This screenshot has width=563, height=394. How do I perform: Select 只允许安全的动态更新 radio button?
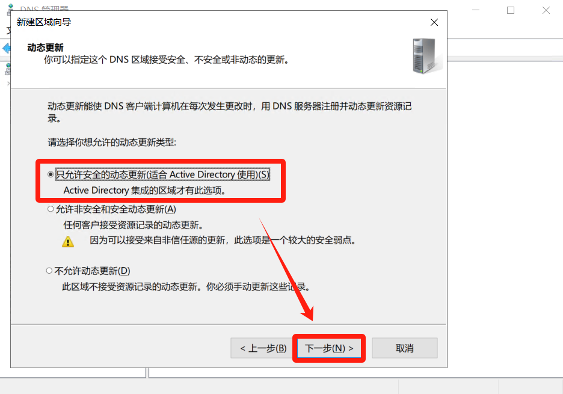pyautogui.click(x=51, y=174)
